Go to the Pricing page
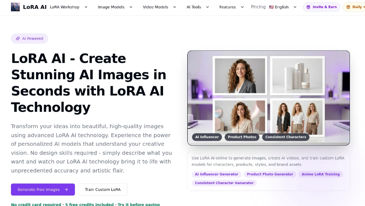Screen dimensions: 365x206 (258, 7)
